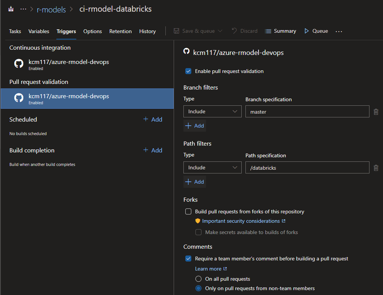Click the plus icon next to Scheduled Add

tap(146, 119)
